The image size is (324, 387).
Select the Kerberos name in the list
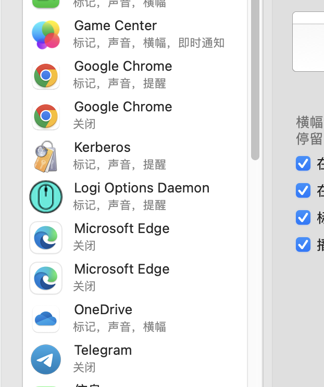103,147
